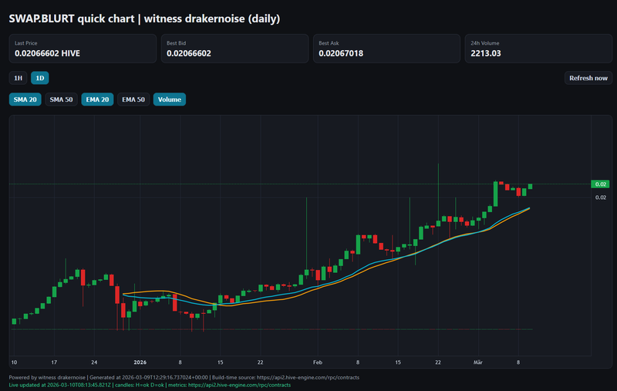The height and width of the screenshot is (391, 617).
Task: Disable the EMA 20 overlay
Action: 96,99
